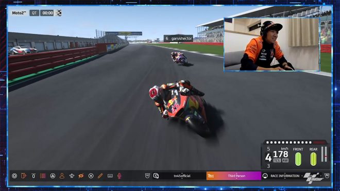Click the rider webcam thumbnail
The width and height of the screenshot is (340, 191).
pyautogui.click(x=271, y=44)
